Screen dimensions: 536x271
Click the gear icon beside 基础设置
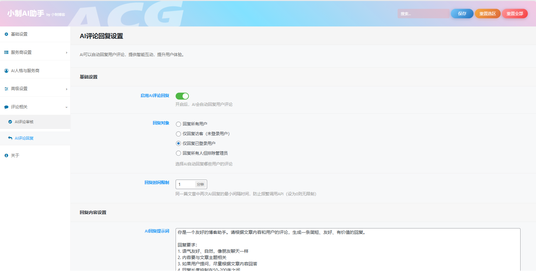pos(6,34)
